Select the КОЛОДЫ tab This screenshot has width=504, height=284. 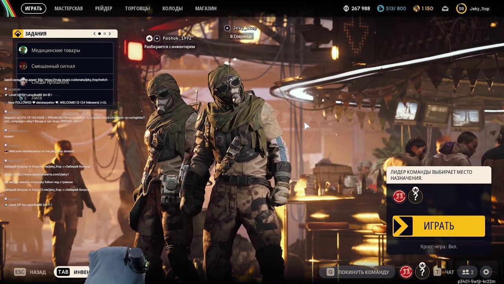click(172, 8)
